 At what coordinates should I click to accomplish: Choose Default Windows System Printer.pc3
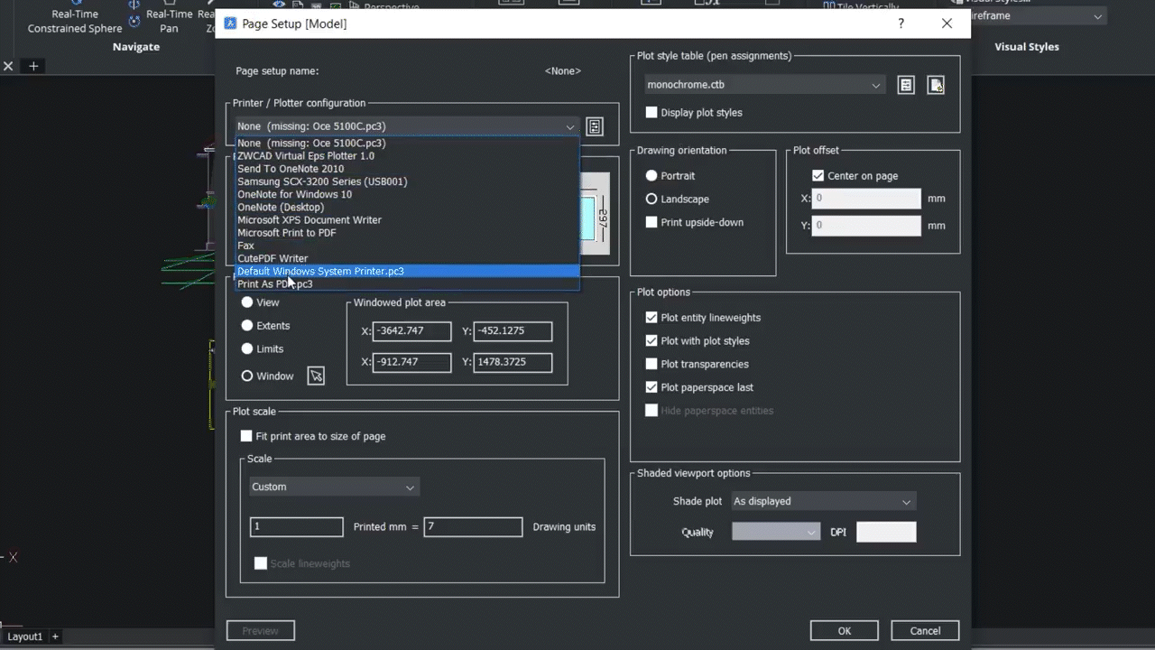click(406, 271)
